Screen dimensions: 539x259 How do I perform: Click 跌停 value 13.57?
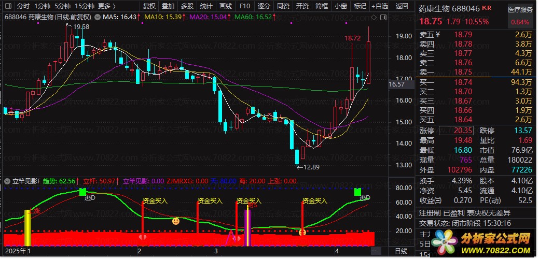[x=524, y=131]
